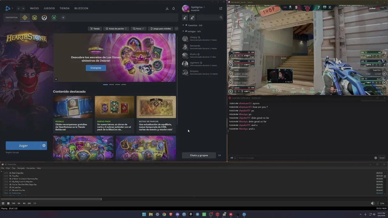This screenshot has width=388, height=218.
Task: Open chat settings gear icon
Action: (x=376, y=158)
